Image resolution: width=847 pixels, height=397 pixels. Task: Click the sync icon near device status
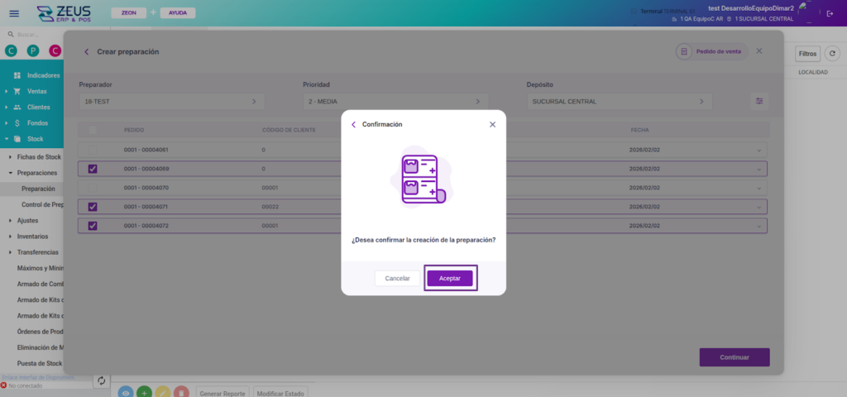coord(102,380)
